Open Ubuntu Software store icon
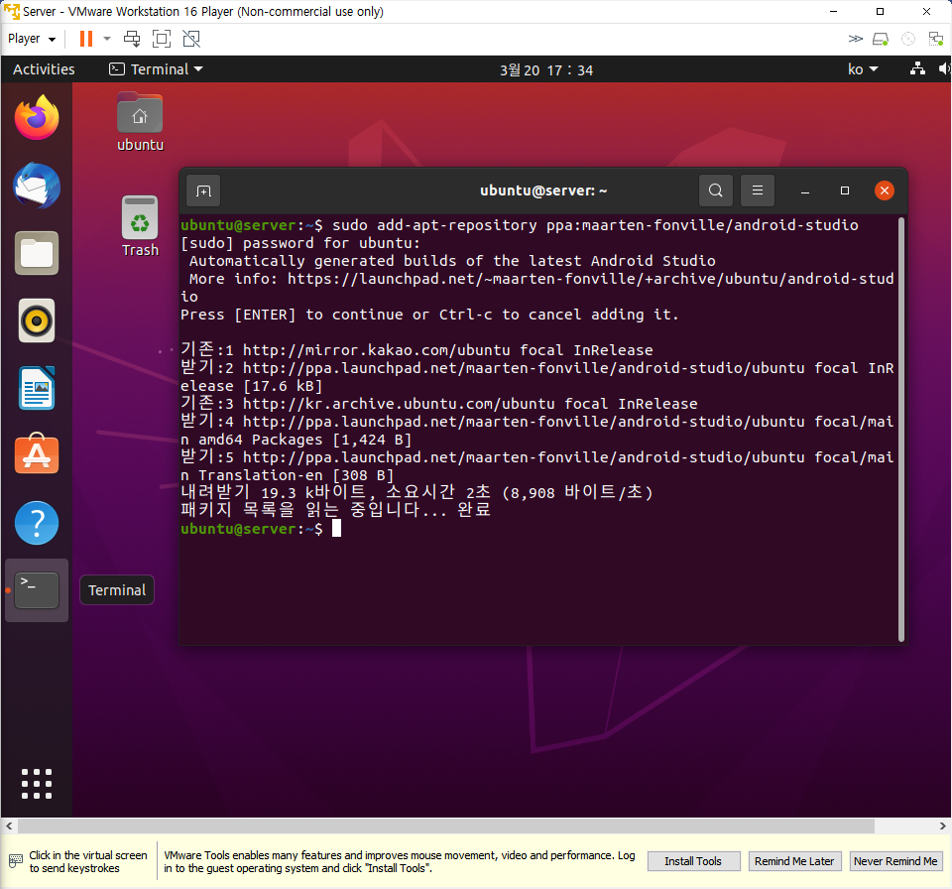 tap(37, 454)
